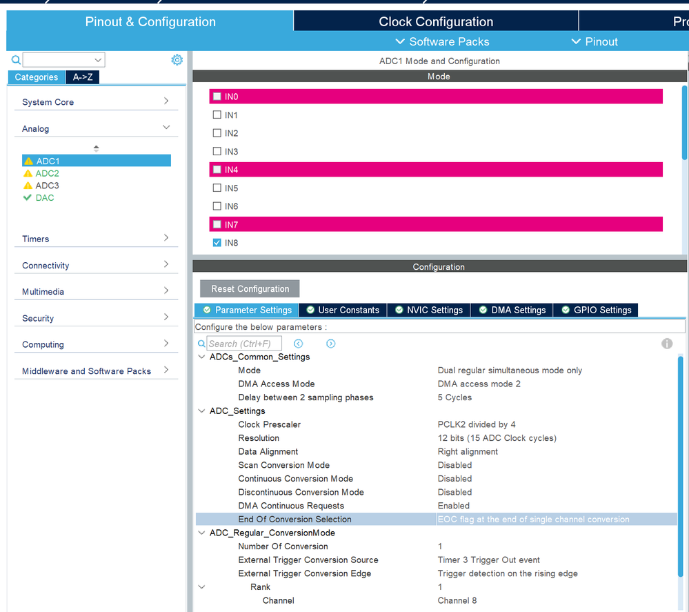Select ADC2 in the Analog list
This screenshot has height=612, width=689.
coord(47,173)
